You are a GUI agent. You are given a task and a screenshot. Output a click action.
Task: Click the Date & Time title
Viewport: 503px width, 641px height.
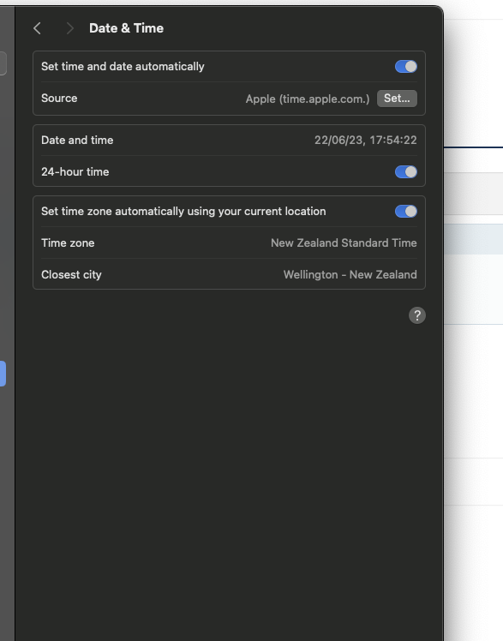pos(126,28)
